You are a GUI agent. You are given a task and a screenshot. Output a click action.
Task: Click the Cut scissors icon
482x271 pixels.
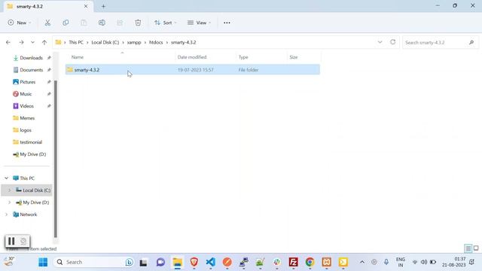point(47,23)
